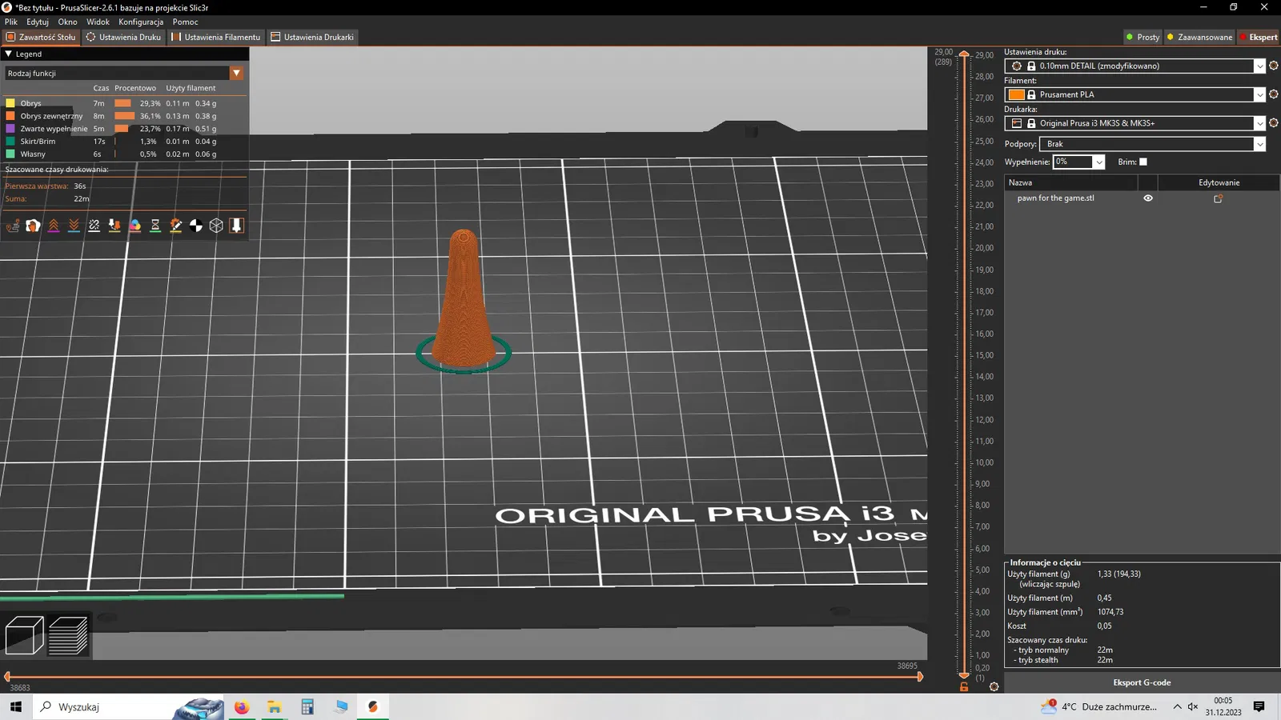The width and height of the screenshot is (1281, 720).
Task: Click PrusaSlicer icon in the taskbar
Action: [x=373, y=707]
